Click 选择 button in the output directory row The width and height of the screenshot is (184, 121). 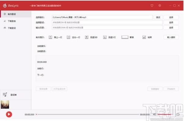[x=171, y=28]
